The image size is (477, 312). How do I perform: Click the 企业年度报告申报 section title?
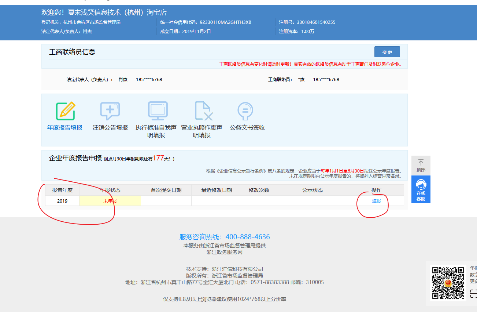75,158
